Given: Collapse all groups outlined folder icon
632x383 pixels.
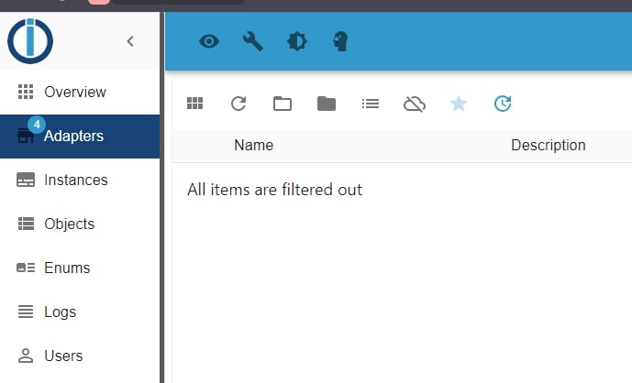Looking at the screenshot, I should coord(283,104).
